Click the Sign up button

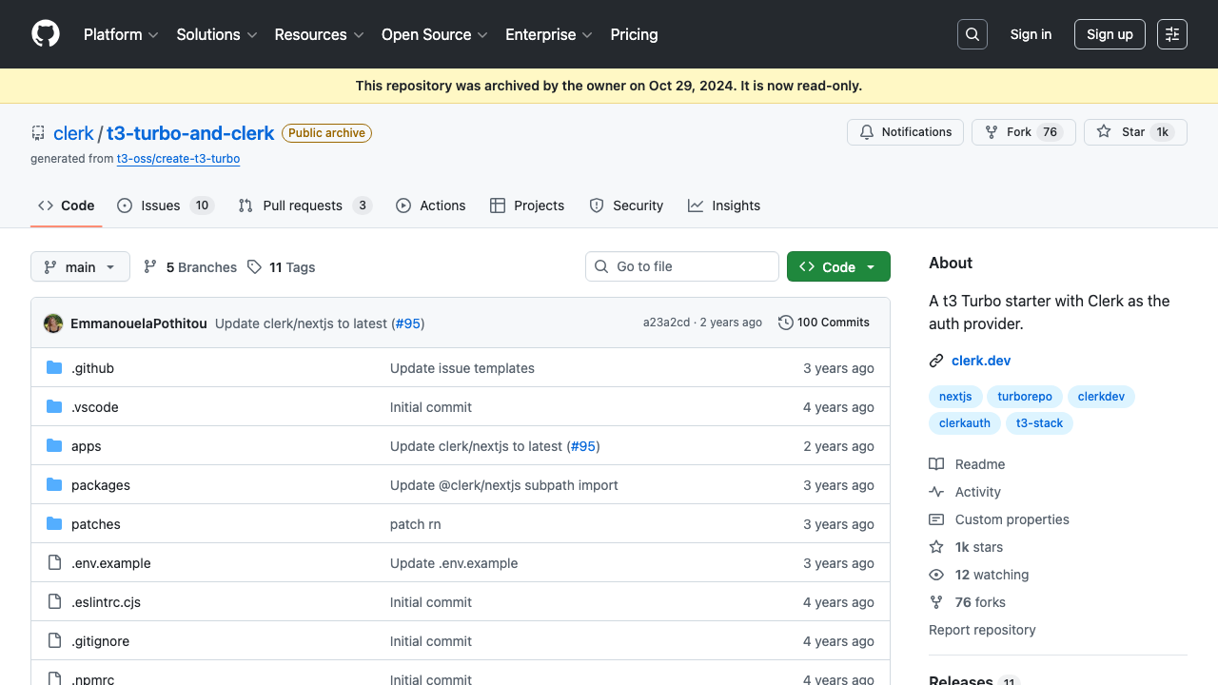(x=1110, y=34)
